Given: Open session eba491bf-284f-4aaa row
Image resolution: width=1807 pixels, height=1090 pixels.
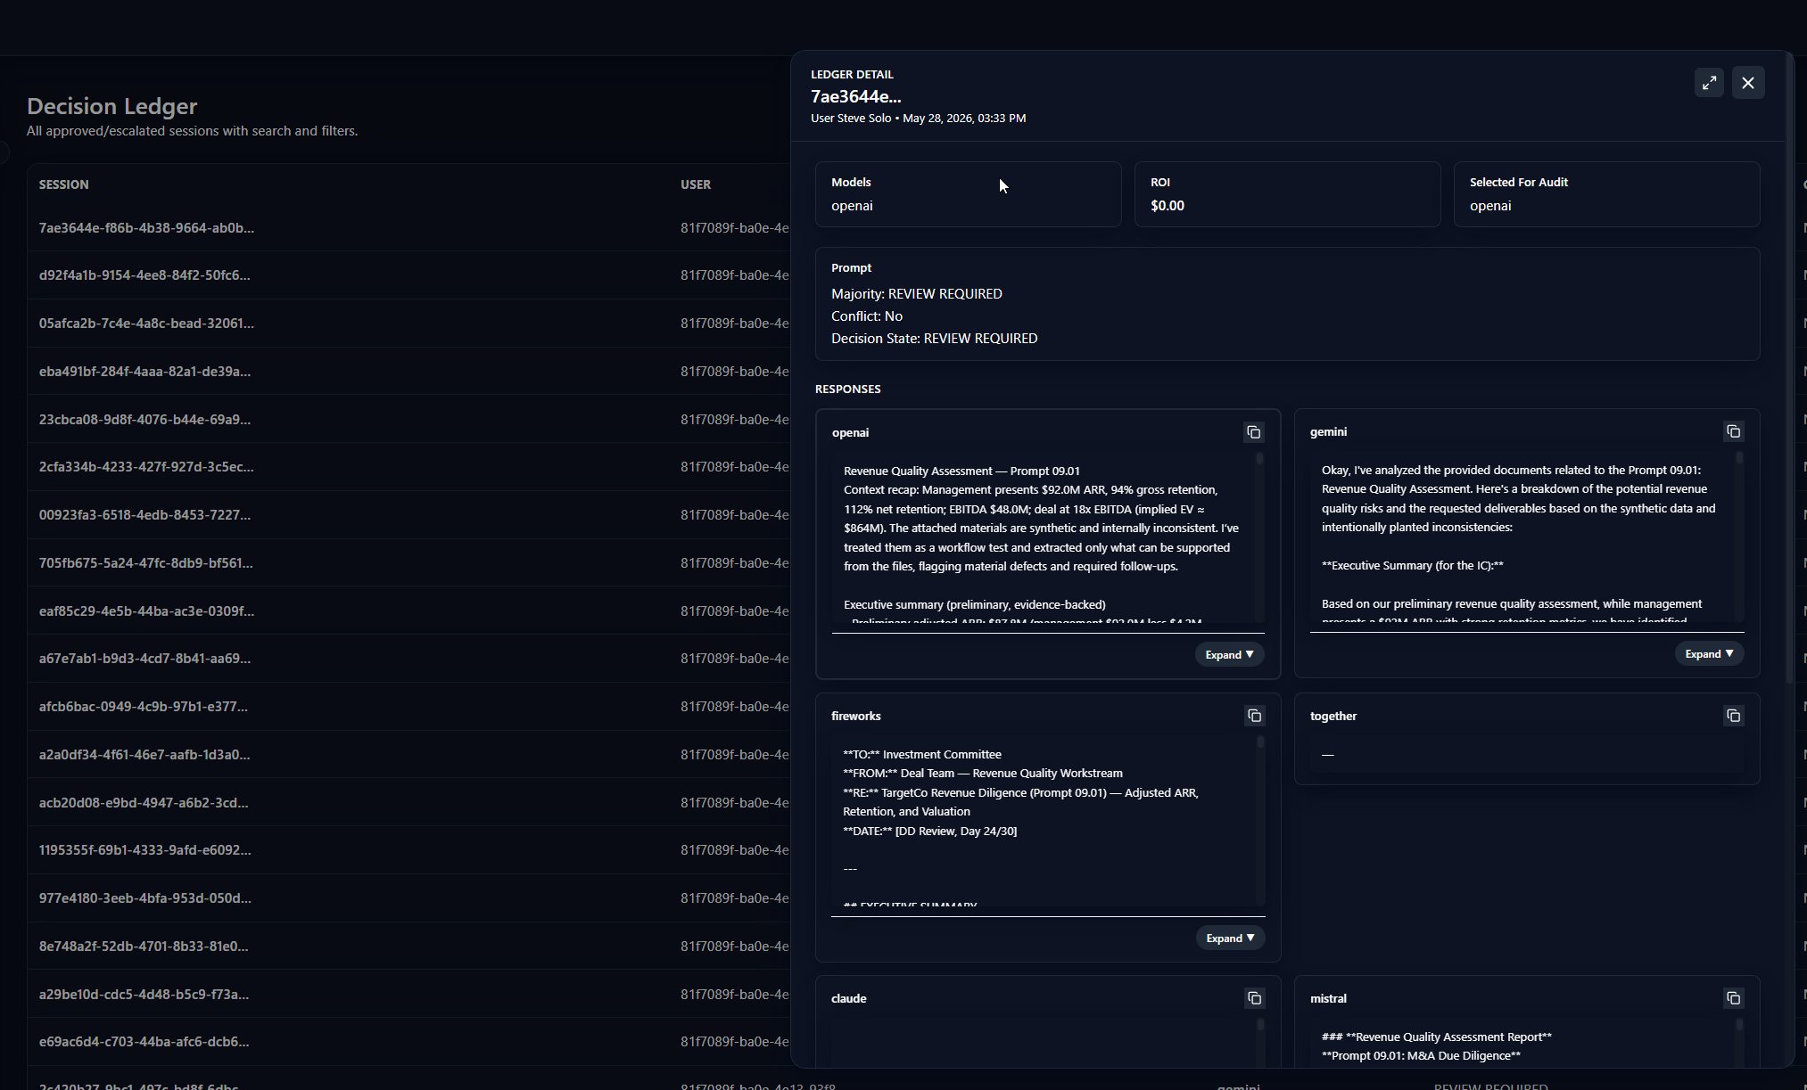Looking at the screenshot, I should (408, 372).
